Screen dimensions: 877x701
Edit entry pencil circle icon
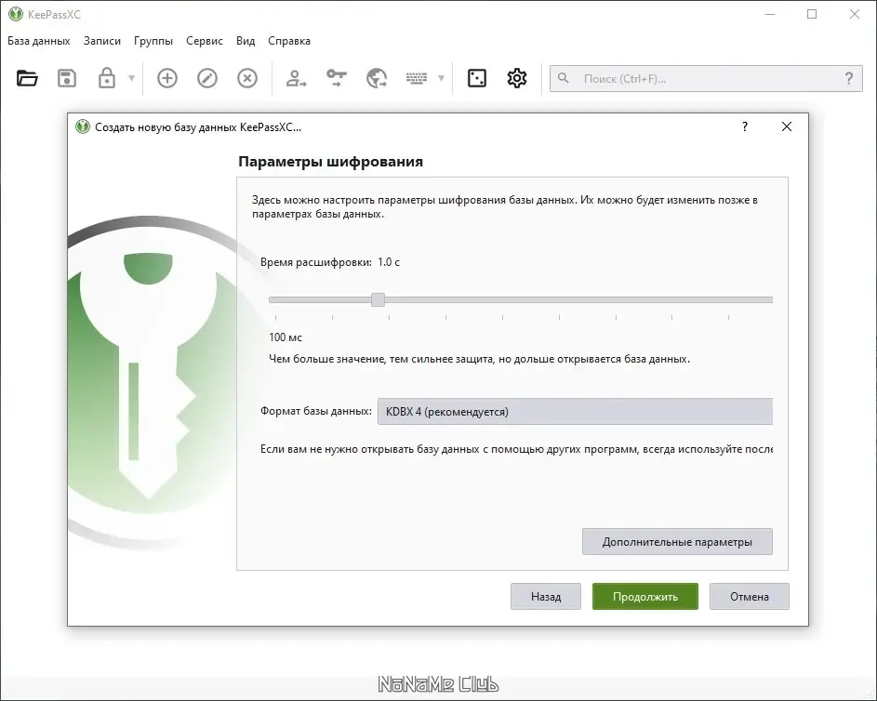click(x=207, y=78)
